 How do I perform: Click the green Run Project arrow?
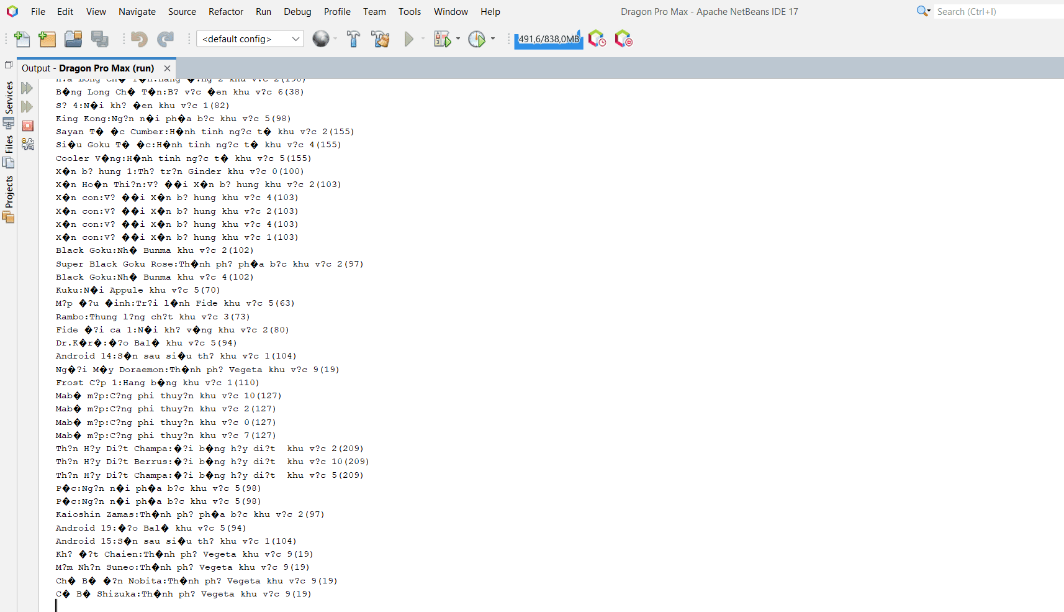click(x=408, y=39)
